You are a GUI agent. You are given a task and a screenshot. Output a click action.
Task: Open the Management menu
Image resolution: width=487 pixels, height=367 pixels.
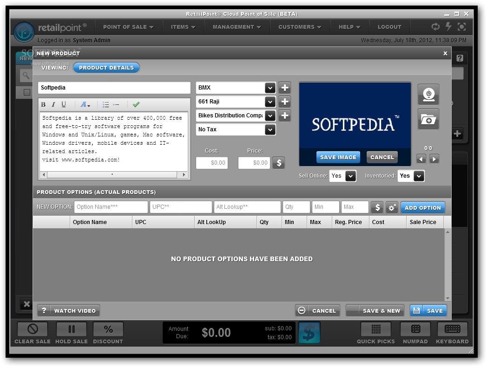237,27
